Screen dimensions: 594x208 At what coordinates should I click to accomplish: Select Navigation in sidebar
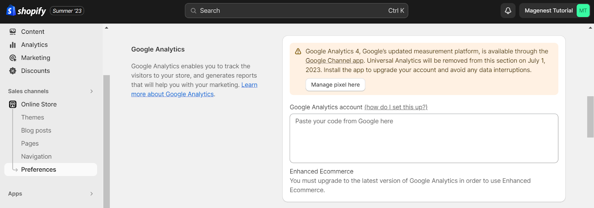click(36, 156)
